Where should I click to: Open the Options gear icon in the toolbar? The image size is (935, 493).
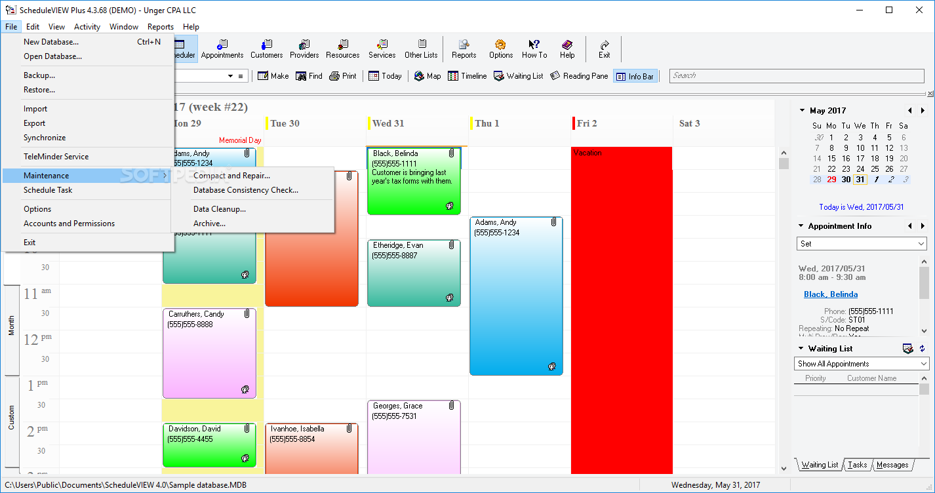tap(500, 49)
